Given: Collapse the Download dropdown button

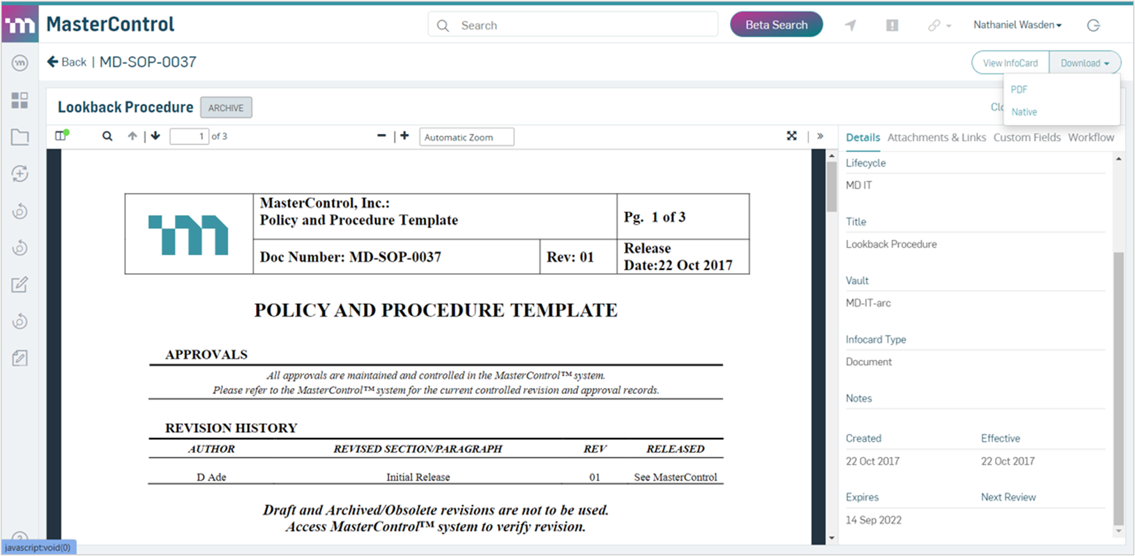Looking at the screenshot, I should 1084,62.
